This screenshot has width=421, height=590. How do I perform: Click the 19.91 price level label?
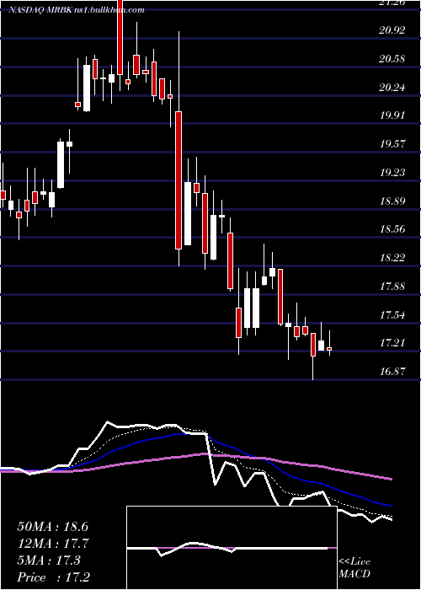coord(392,115)
